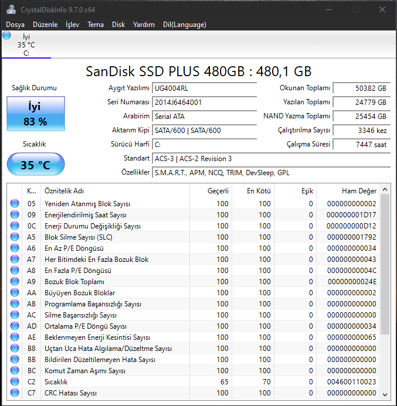The width and height of the screenshot is (397, 406).
Task: Click raw value 00000000024E of Bozuk Blok Toplamı
Action: (352, 282)
